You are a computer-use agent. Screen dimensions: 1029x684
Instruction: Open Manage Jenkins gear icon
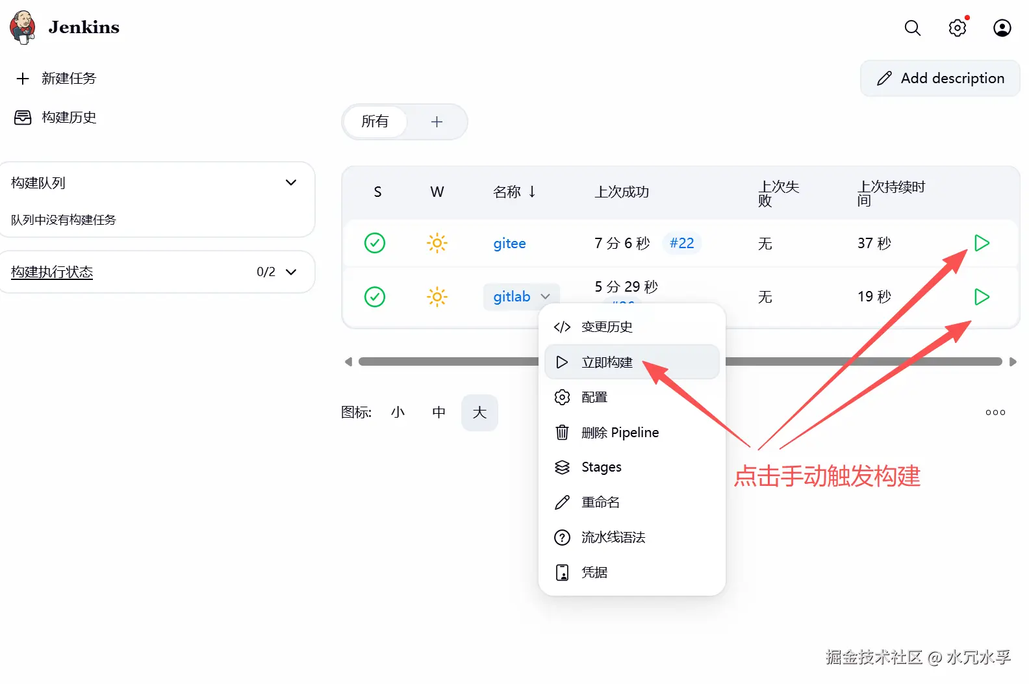point(958,28)
